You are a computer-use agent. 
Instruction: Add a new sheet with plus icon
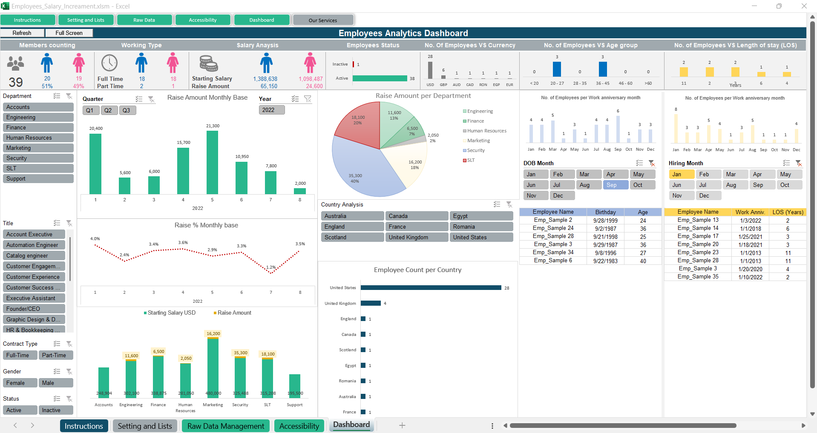coord(402,425)
